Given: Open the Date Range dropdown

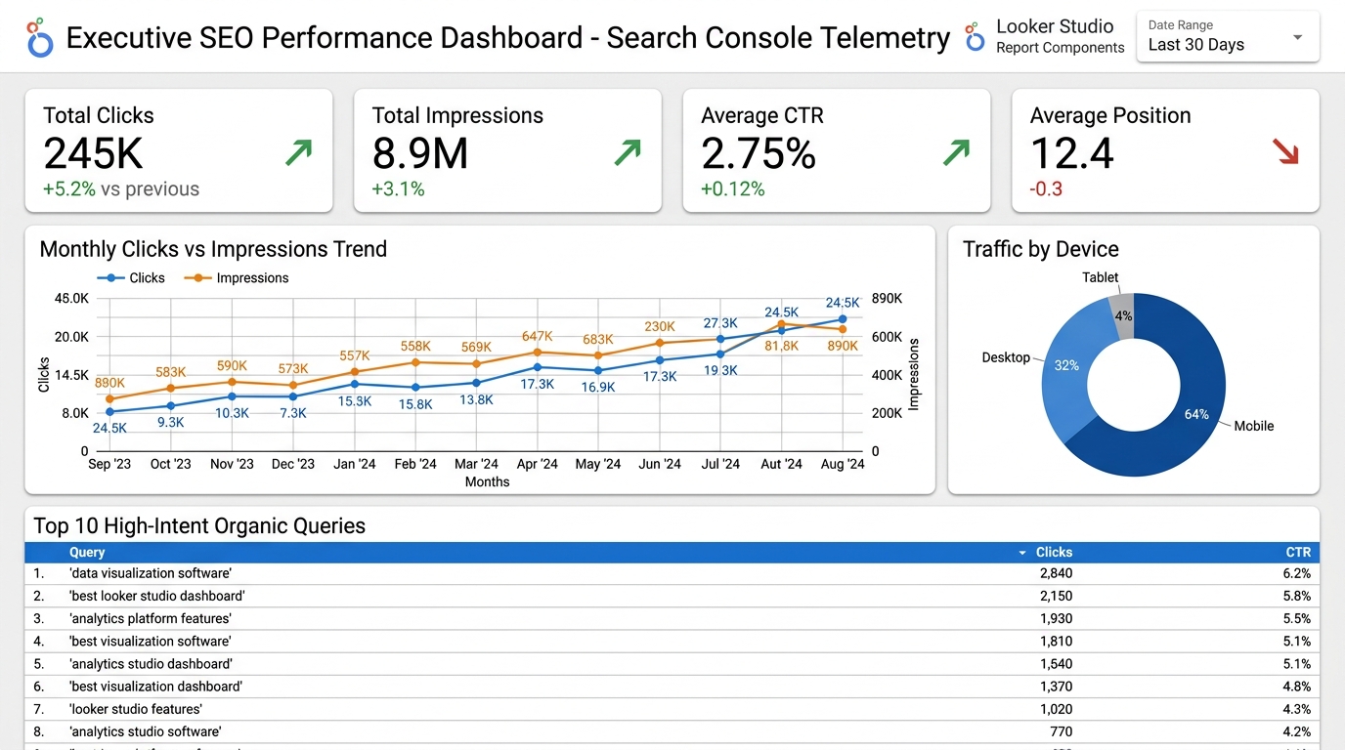Looking at the screenshot, I should click(1228, 37).
